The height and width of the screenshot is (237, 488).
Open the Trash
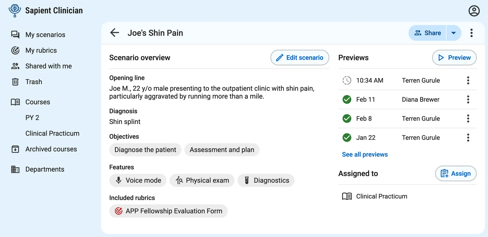[34, 82]
